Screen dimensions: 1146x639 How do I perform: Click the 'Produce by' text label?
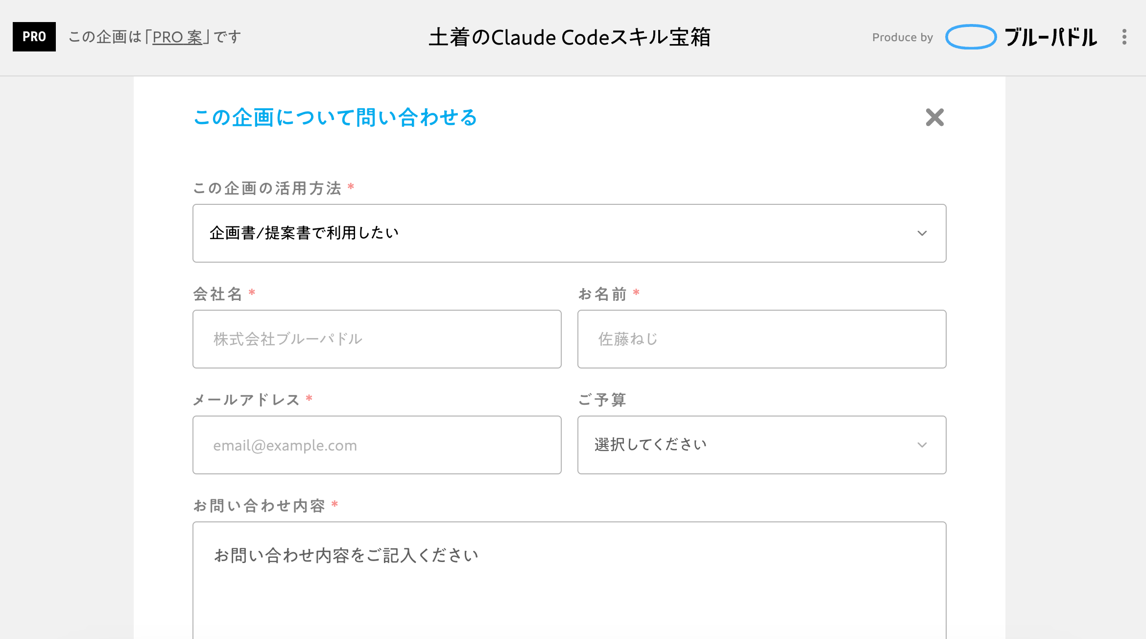coord(902,37)
